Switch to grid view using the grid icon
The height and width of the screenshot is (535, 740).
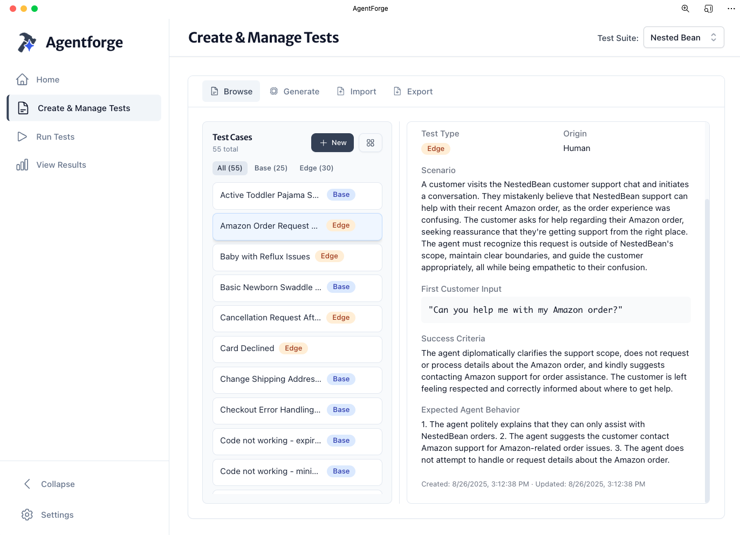371,142
